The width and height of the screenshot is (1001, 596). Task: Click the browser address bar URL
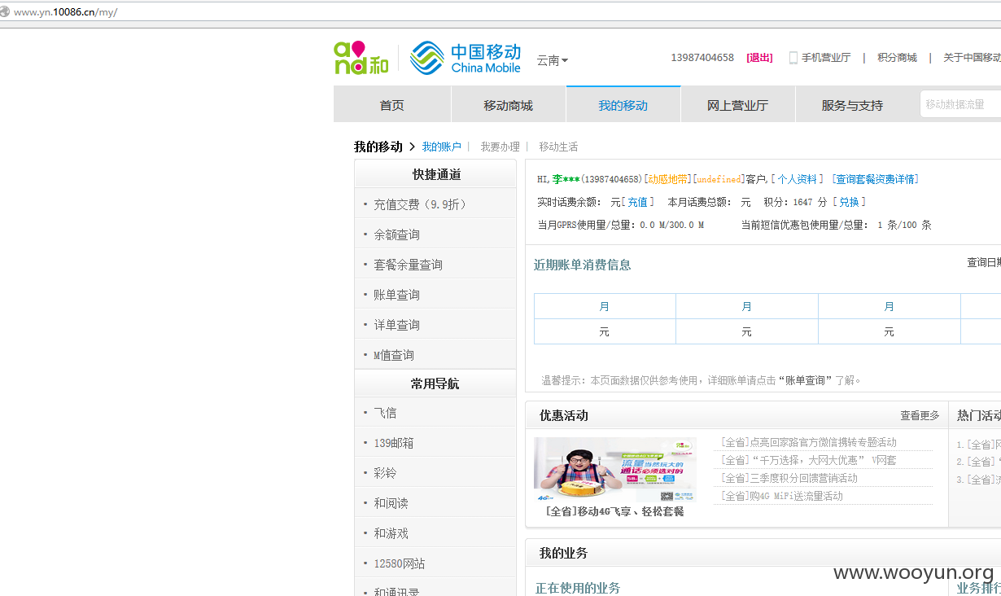[66, 12]
